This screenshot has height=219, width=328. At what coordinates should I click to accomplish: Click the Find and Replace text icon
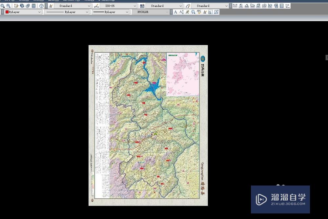tap(193, 12)
